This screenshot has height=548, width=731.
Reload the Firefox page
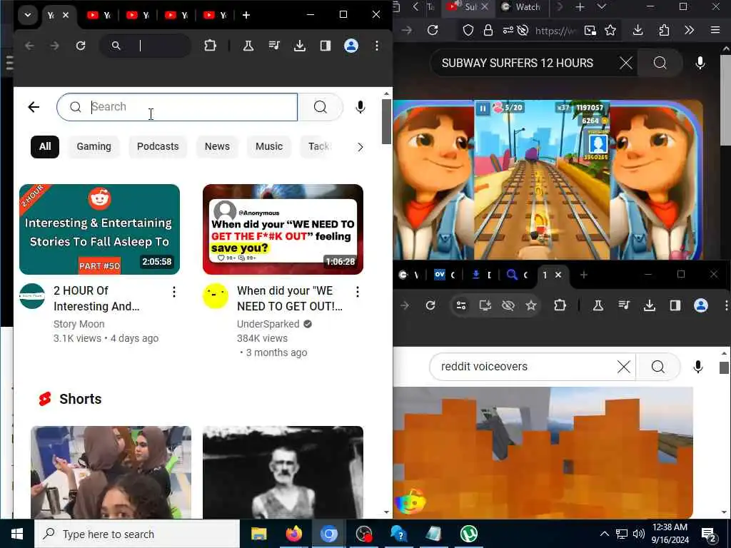(x=433, y=30)
